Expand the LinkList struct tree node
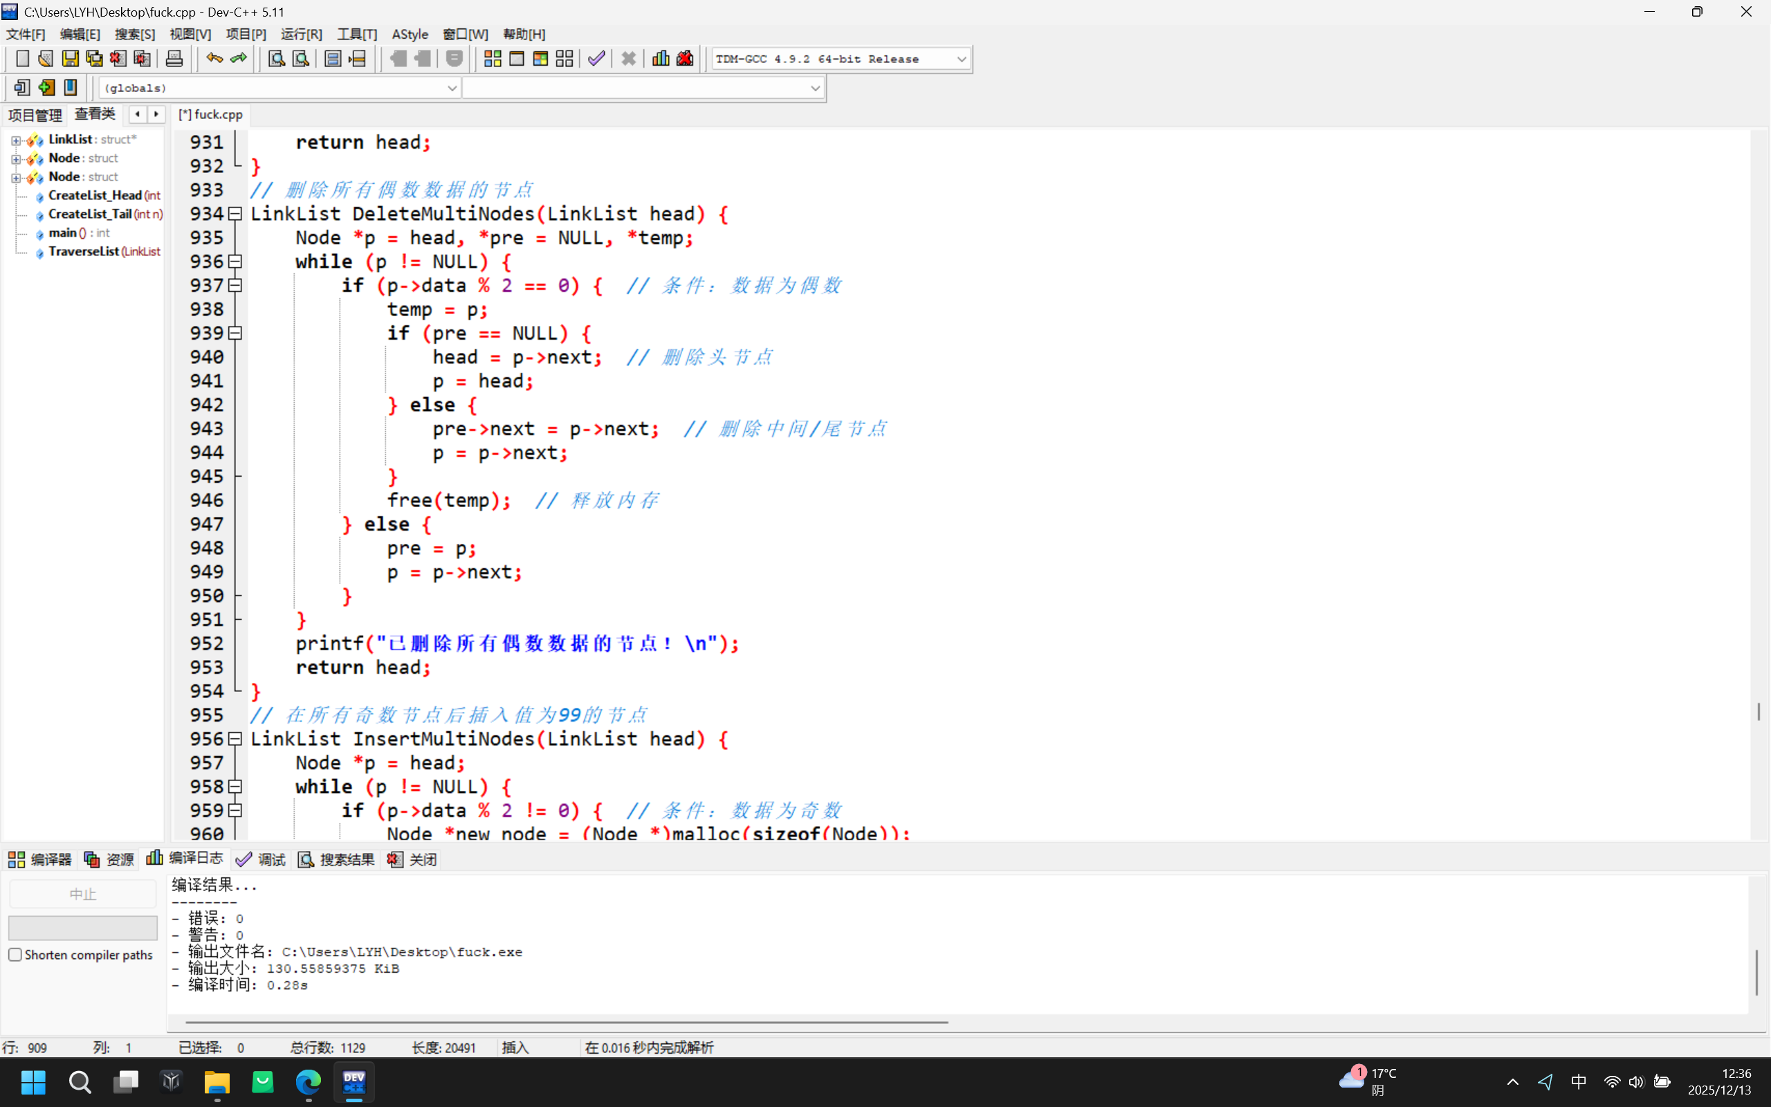1771x1107 pixels. point(16,140)
